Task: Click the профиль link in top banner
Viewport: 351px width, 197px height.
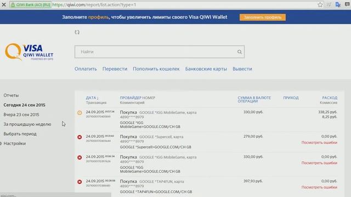Action: (98, 17)
